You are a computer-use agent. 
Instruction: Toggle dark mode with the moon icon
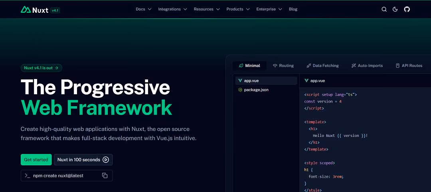(395, 9)
